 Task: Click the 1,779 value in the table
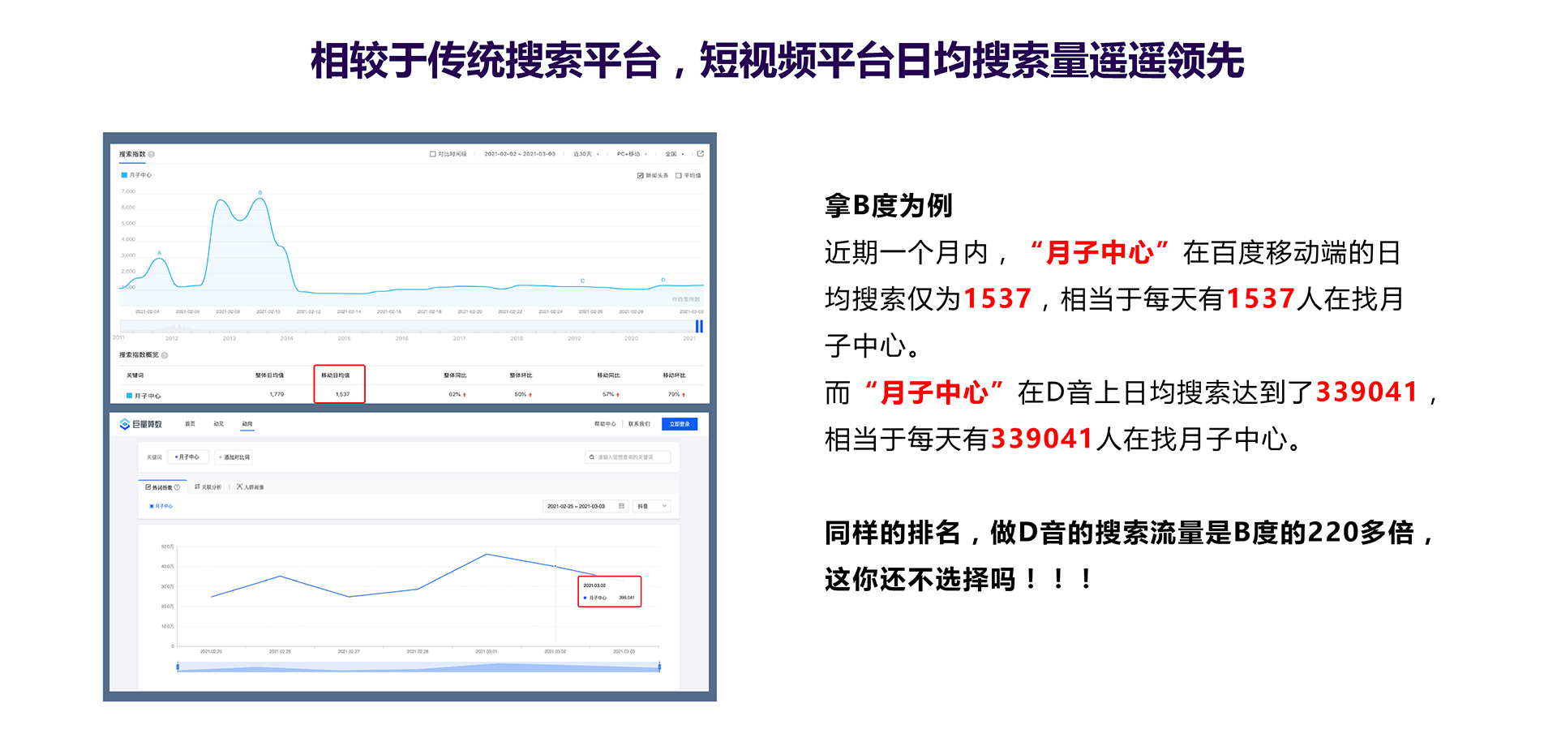(277, 395)
